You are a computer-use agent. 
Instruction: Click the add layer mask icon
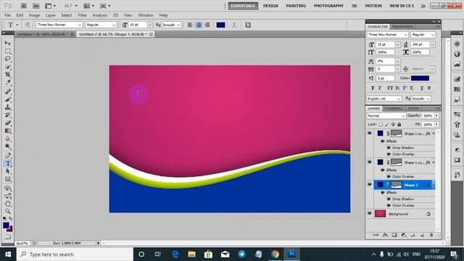[x=394, y=235]
